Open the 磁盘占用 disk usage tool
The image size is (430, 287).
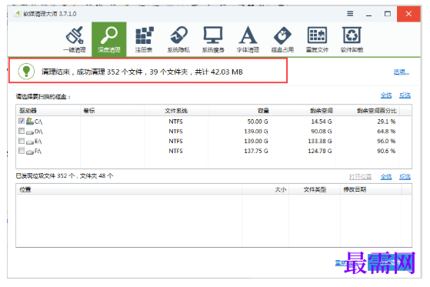coord(282,39)
